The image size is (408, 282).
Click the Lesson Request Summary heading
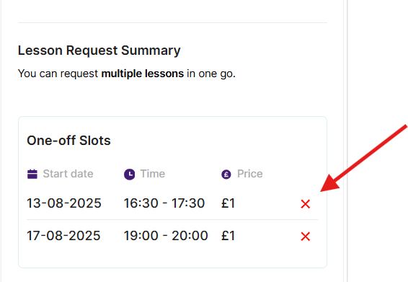99,50
